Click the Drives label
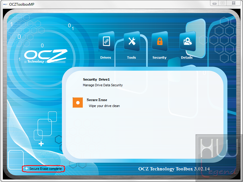Viewport: 243px width, 182px height. (106, 58)
